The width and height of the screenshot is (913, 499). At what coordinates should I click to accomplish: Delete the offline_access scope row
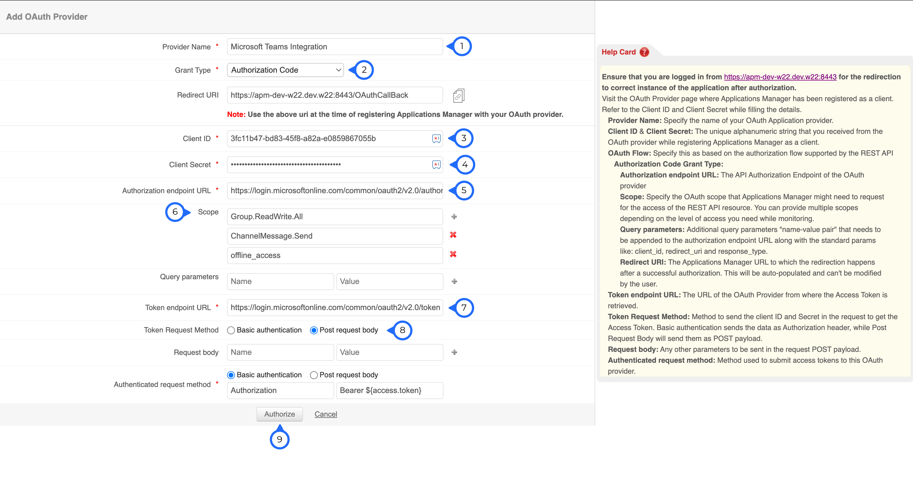[453, 254]
